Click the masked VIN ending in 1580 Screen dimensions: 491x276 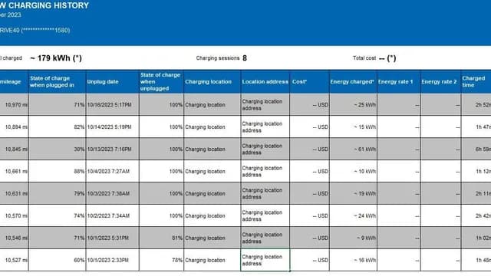[x=45, y=31]
